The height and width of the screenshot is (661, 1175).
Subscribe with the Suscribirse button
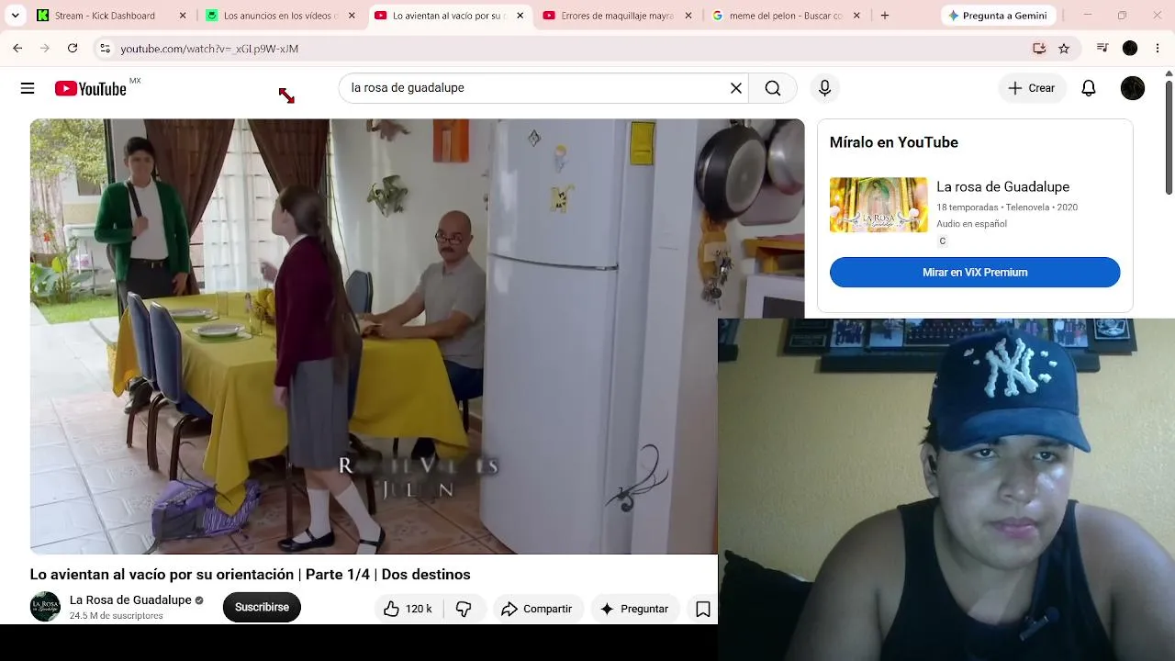262,607
